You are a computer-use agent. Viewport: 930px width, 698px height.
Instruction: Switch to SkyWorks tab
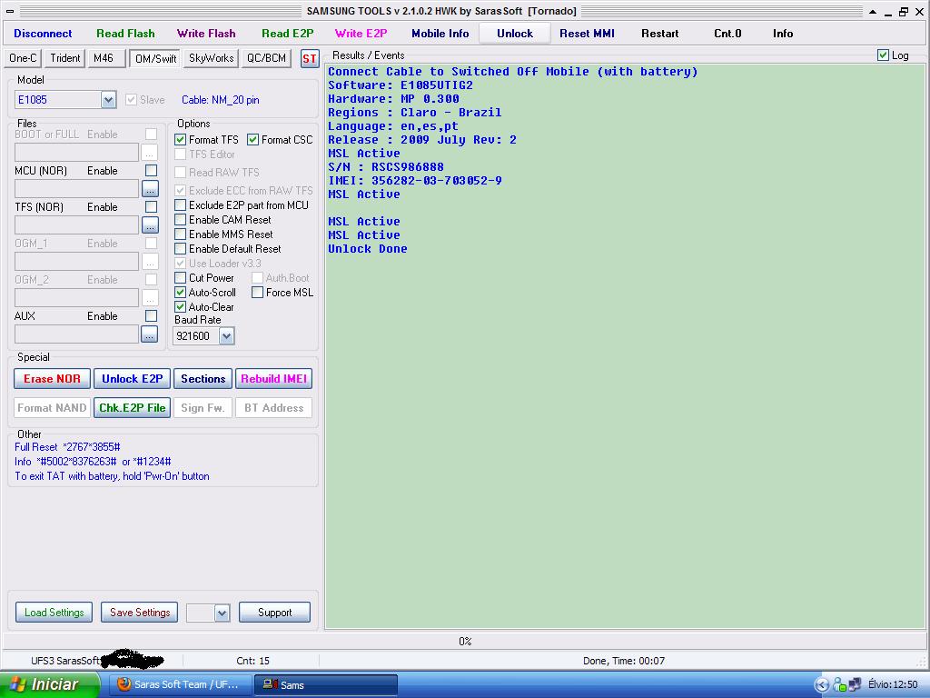pyautogui.click(x=211, y=58)
